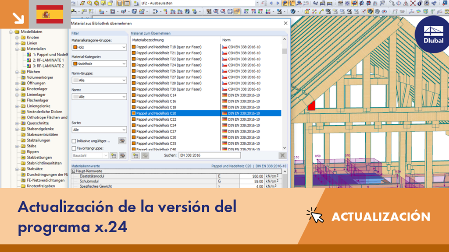Select row Pappel und Nadelholz T18 (quer zur Faser)
This screenshot has height=252, width=449.
click(206, 47)
